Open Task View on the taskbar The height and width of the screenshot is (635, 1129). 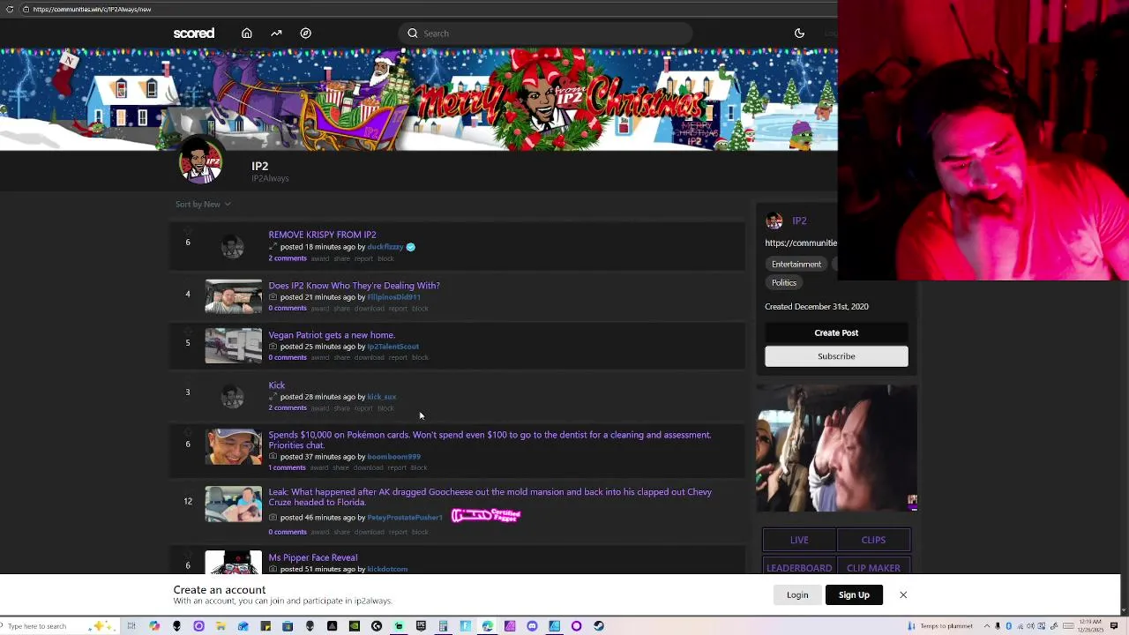[131, 626]
